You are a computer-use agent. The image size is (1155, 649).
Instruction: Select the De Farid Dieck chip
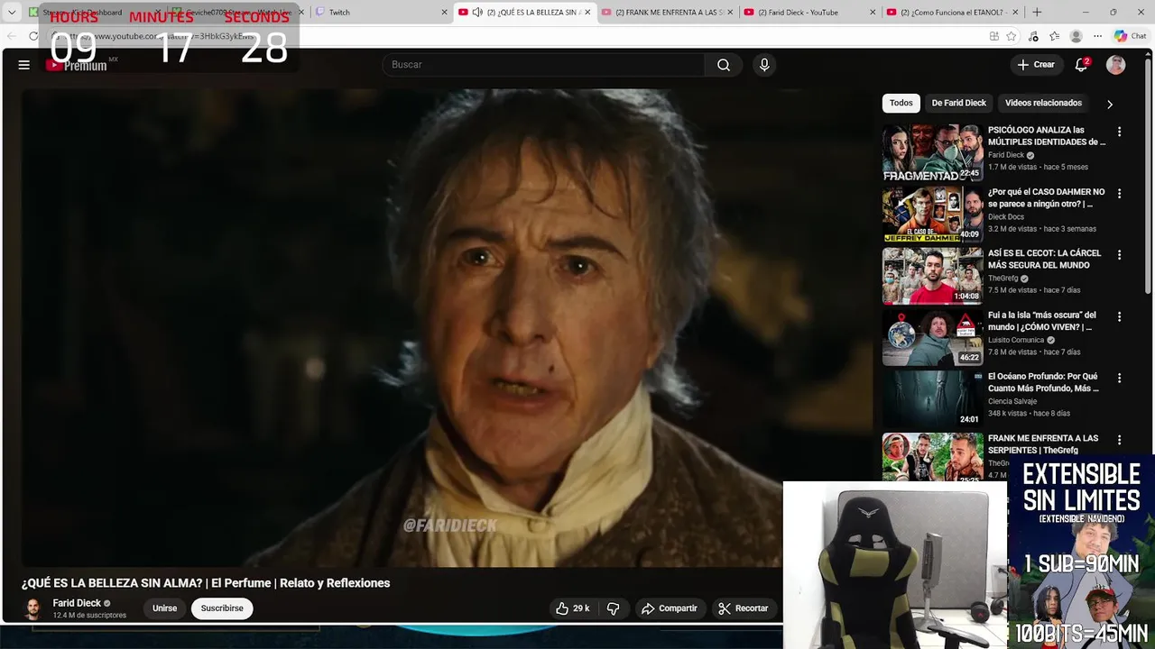[959, 103]
